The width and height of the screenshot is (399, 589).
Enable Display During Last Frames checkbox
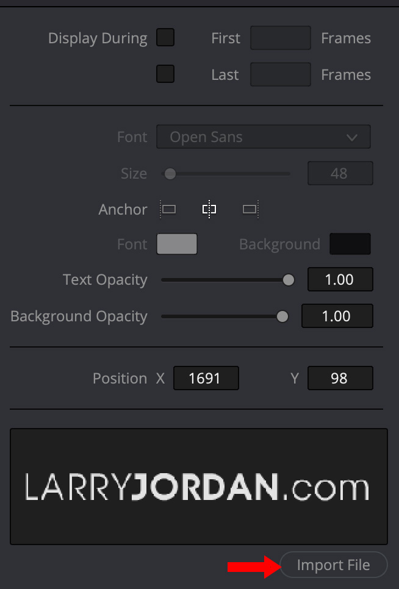pos(165,74)
